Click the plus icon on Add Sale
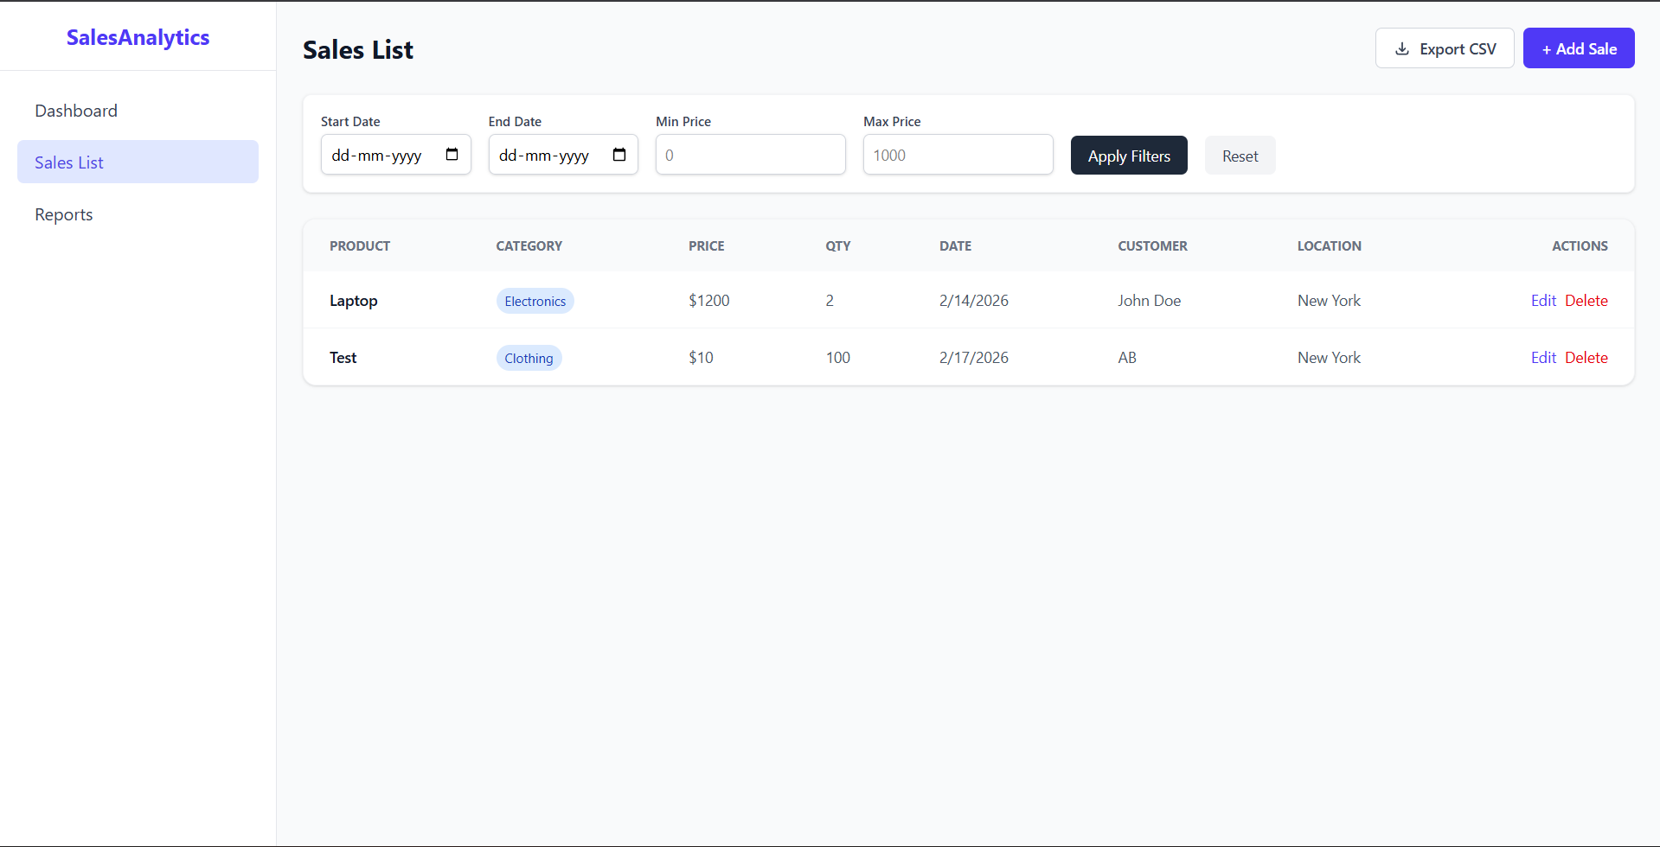 1548,48
